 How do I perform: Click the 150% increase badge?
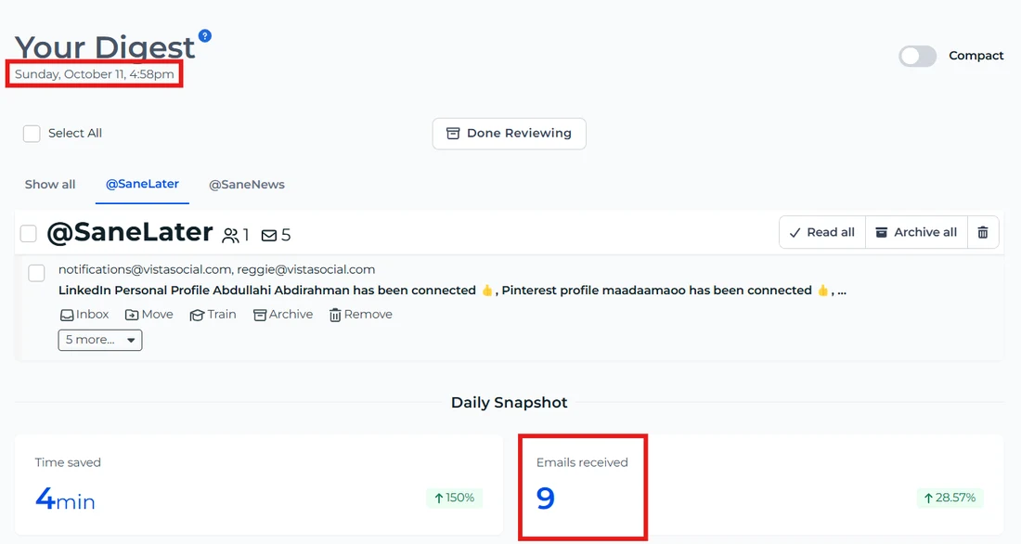(x=455, y=498)
